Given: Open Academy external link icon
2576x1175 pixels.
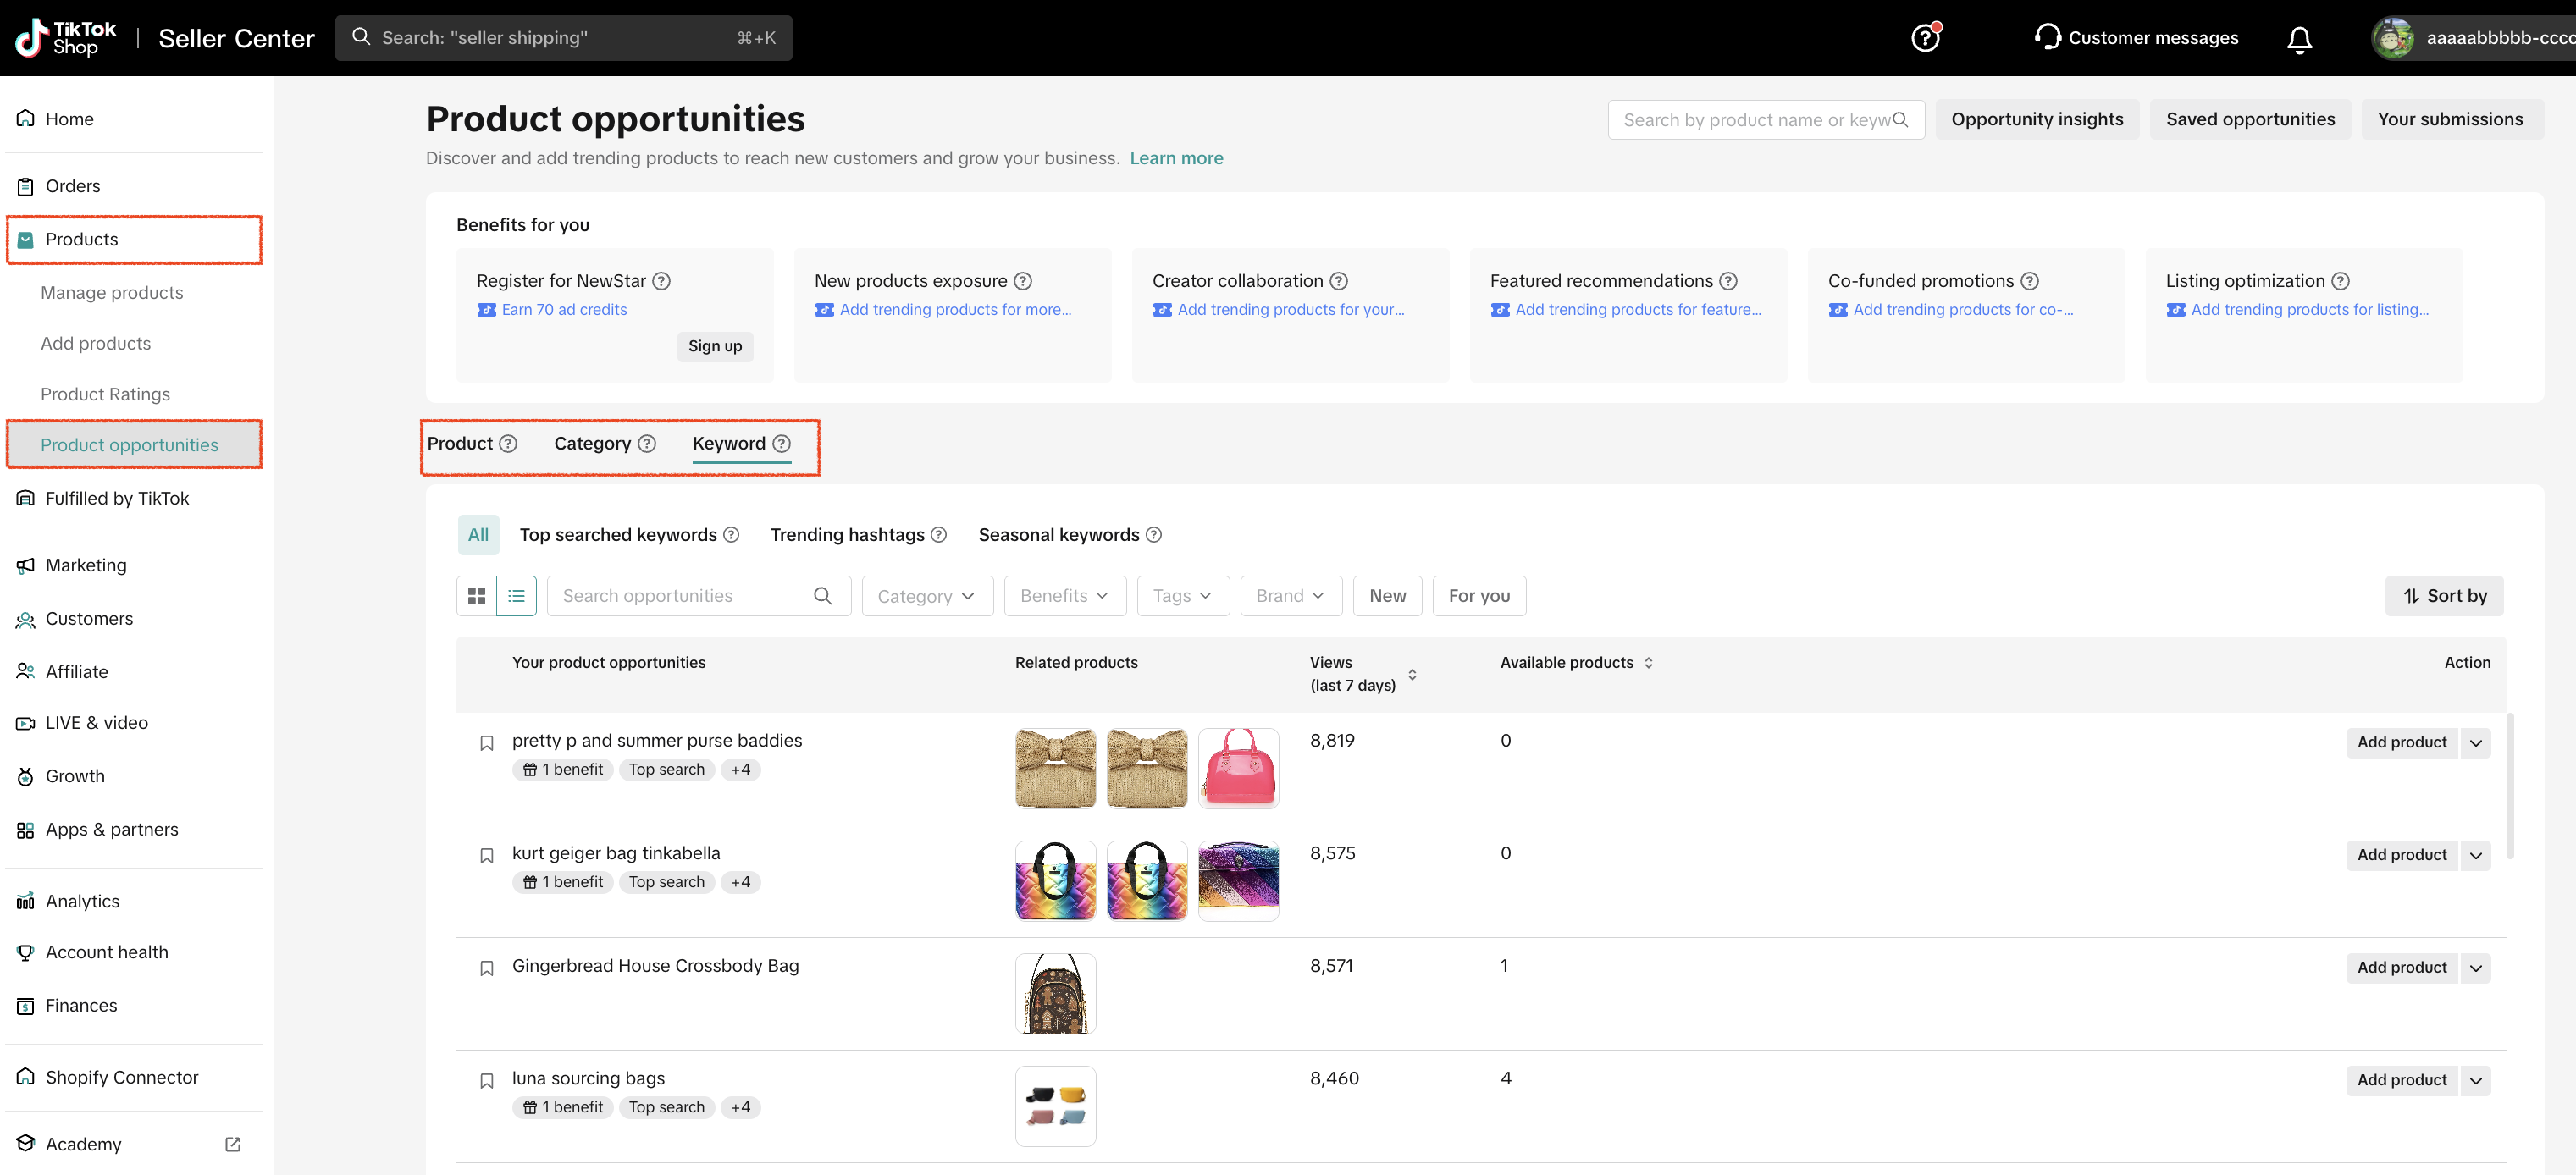Looking at the screenshot, I should 233,1144.
